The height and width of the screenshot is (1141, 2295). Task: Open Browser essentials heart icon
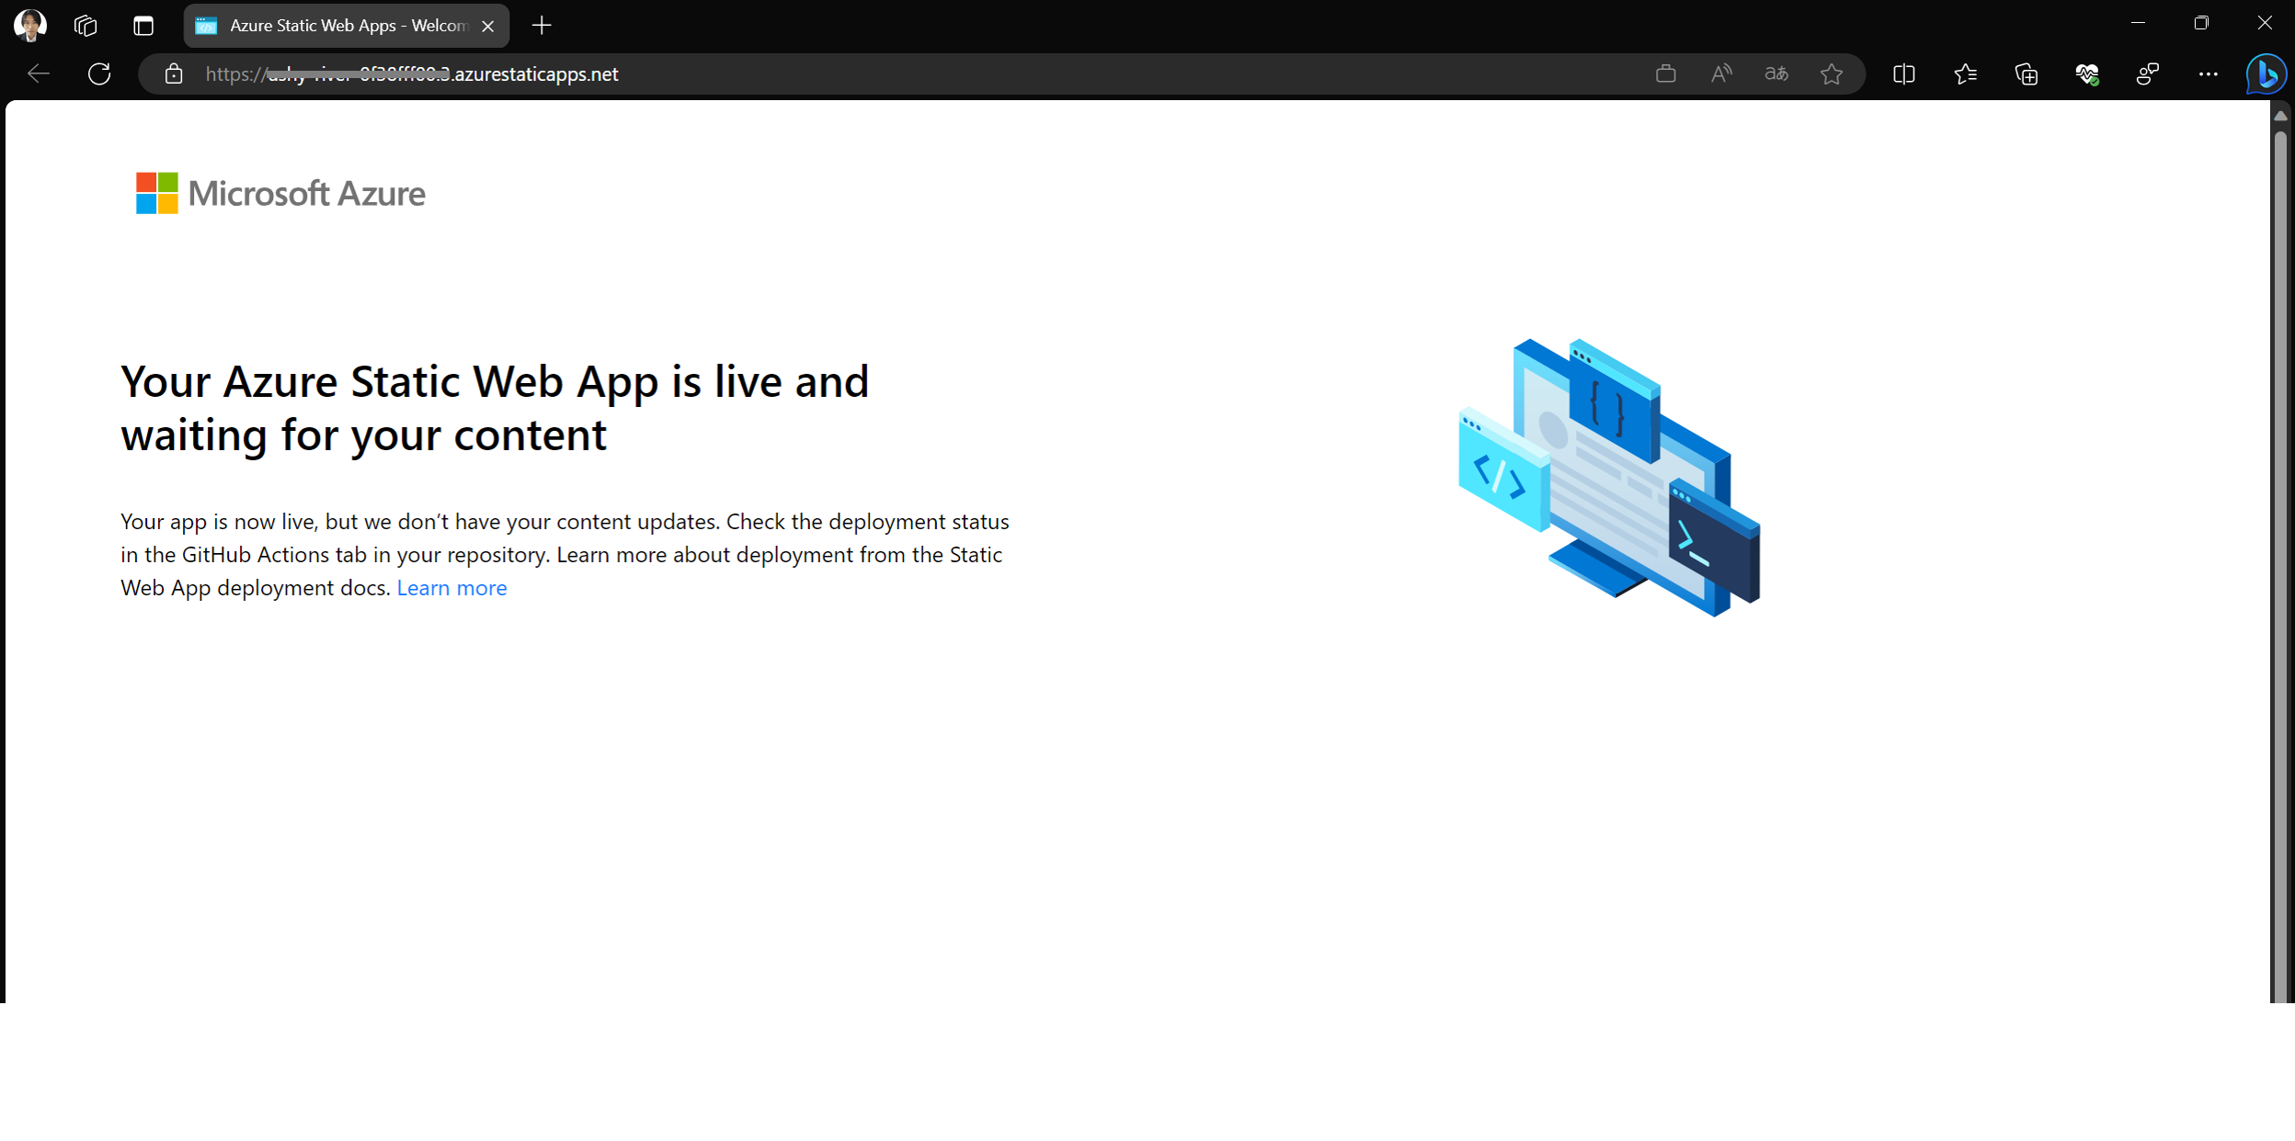pyautogui.click(x=2087, y=73)
